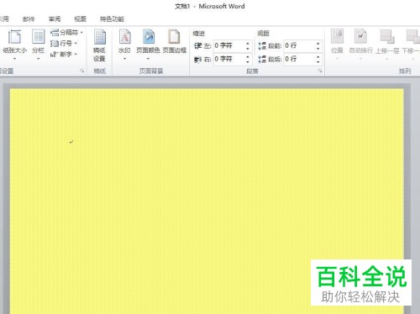
Task: Click the 段后 spacing after field
Action: pos(302,59)
